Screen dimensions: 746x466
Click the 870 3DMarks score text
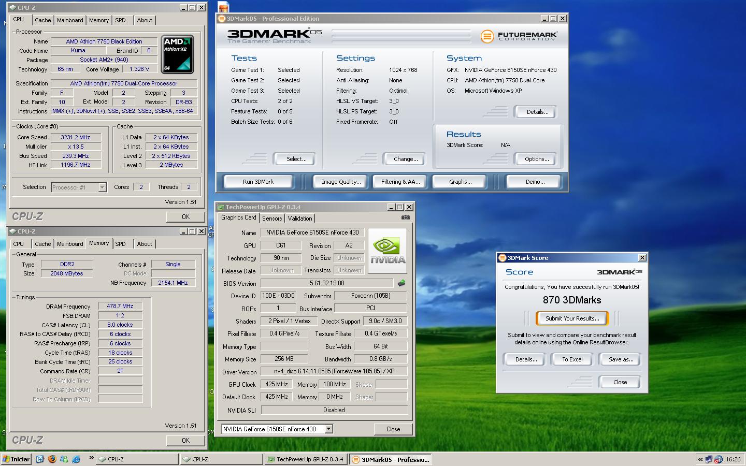point(572,300)
